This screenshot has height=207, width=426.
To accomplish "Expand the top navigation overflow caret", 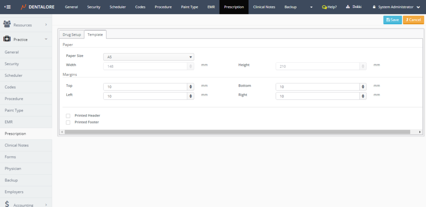I will 311,7.
